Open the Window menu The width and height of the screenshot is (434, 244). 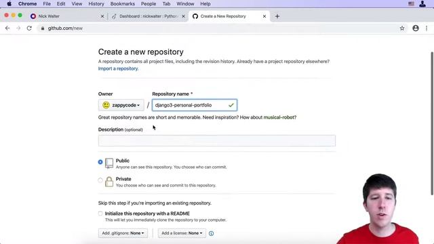185,4
